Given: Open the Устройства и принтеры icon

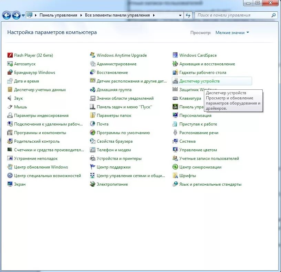Looking at the screenshot, I should [x=93, y=158].
